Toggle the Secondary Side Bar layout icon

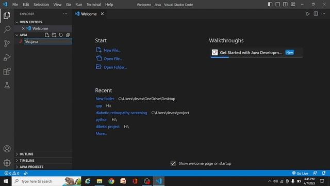285,5
